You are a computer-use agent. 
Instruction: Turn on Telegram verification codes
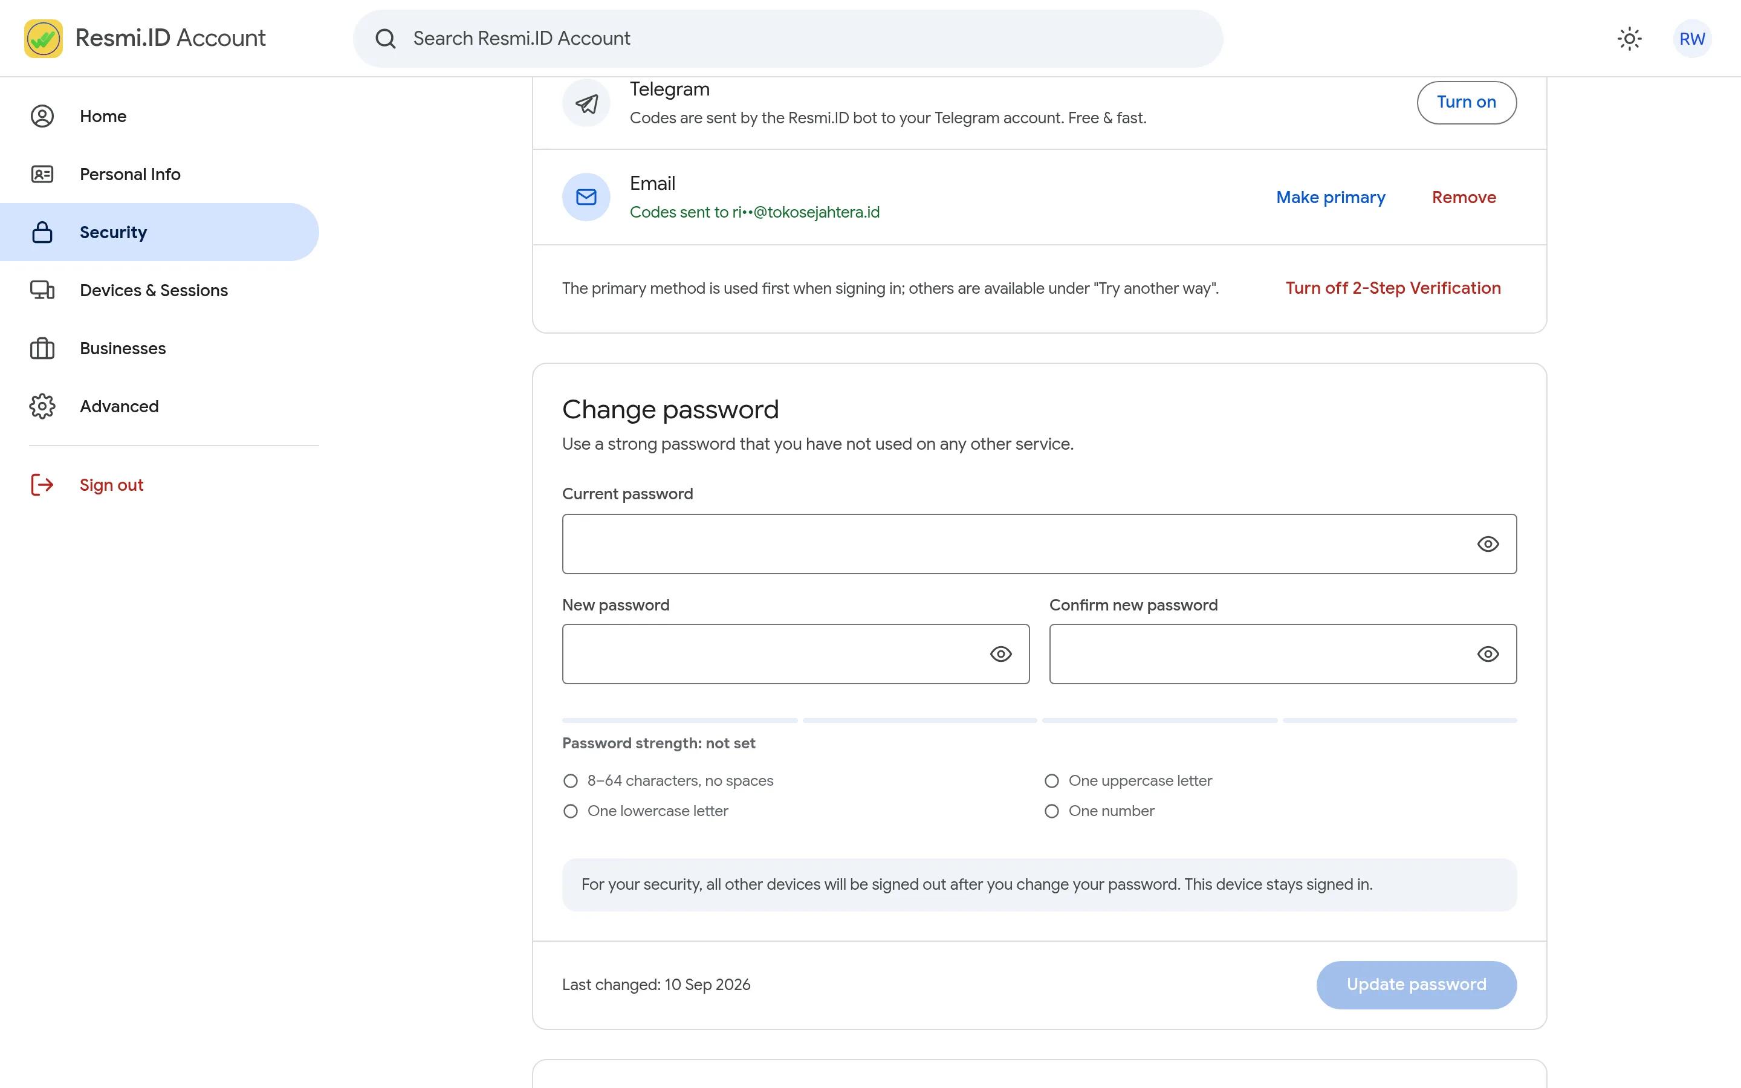pyautogui.click(x=1466, y=102)
